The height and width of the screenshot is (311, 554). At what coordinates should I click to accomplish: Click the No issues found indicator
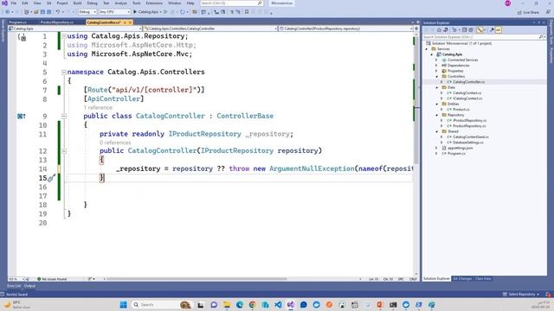point(52,279)
